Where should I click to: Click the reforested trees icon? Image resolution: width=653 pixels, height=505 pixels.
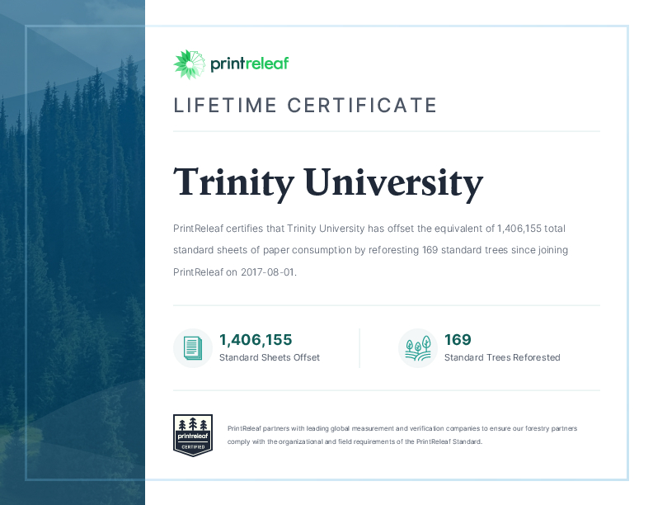(418, 348)
